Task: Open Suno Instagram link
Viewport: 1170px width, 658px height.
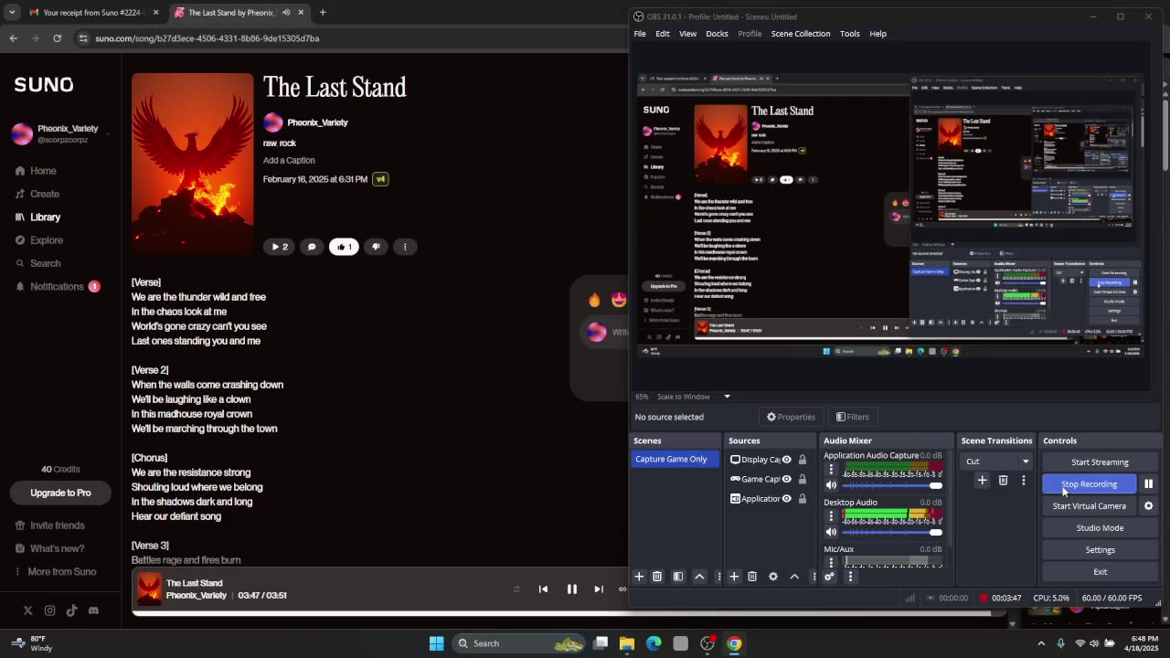Action: coord(49,610)
